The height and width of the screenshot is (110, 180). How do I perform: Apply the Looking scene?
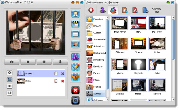[120, 85]
